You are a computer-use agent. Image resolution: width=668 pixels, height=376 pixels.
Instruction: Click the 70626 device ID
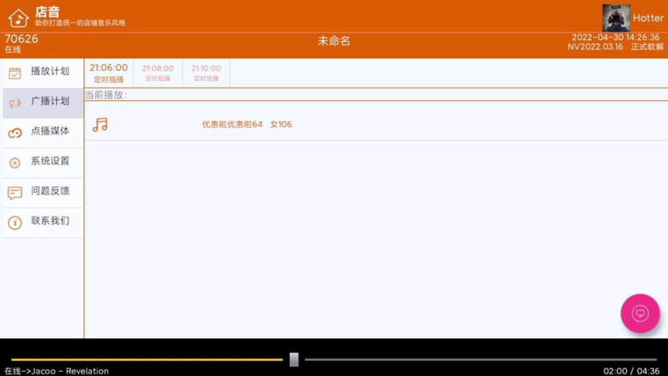pyautogui.click(x=22, y=38)
